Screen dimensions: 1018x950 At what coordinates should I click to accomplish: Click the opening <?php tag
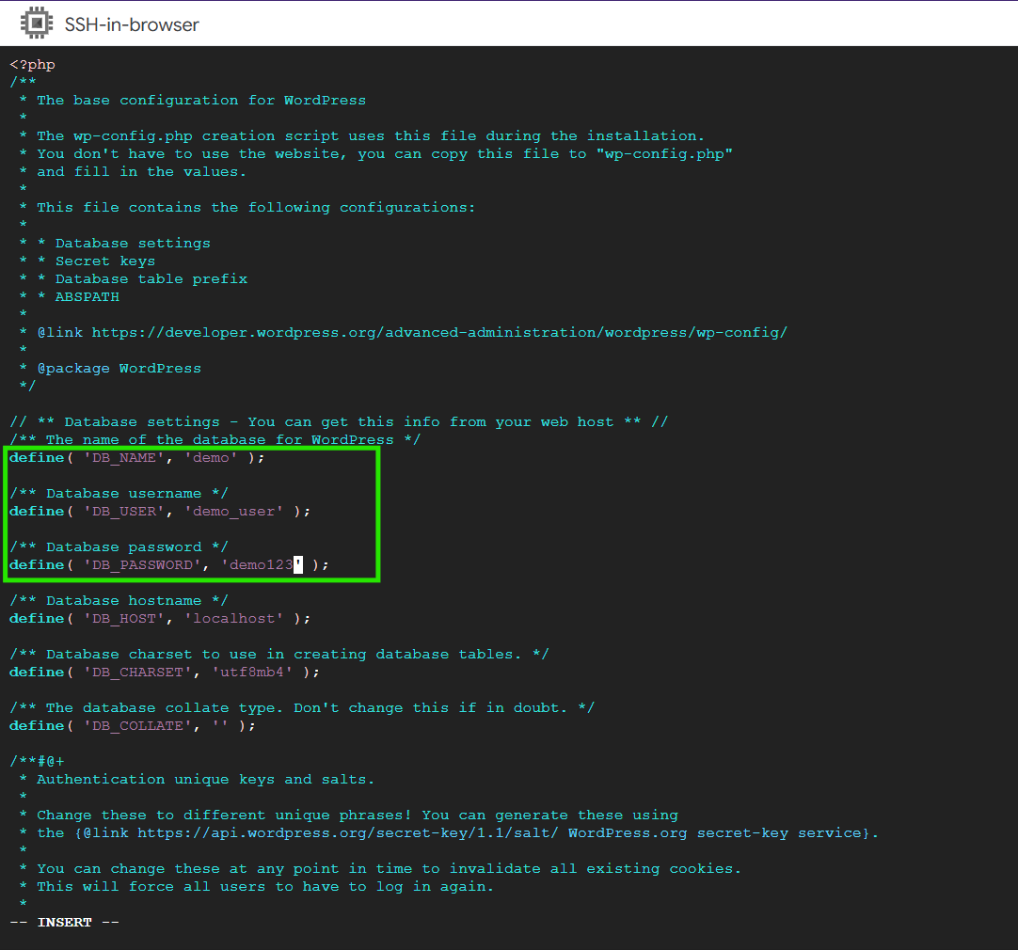coord(33,65)
